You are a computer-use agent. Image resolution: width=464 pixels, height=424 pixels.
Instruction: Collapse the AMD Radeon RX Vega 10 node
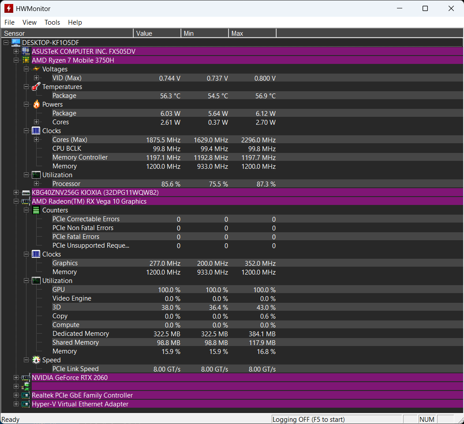click(16, 201)
